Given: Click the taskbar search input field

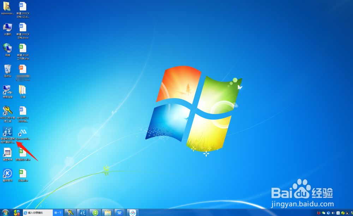Looking at the screenshot, I should click(38, 212).
